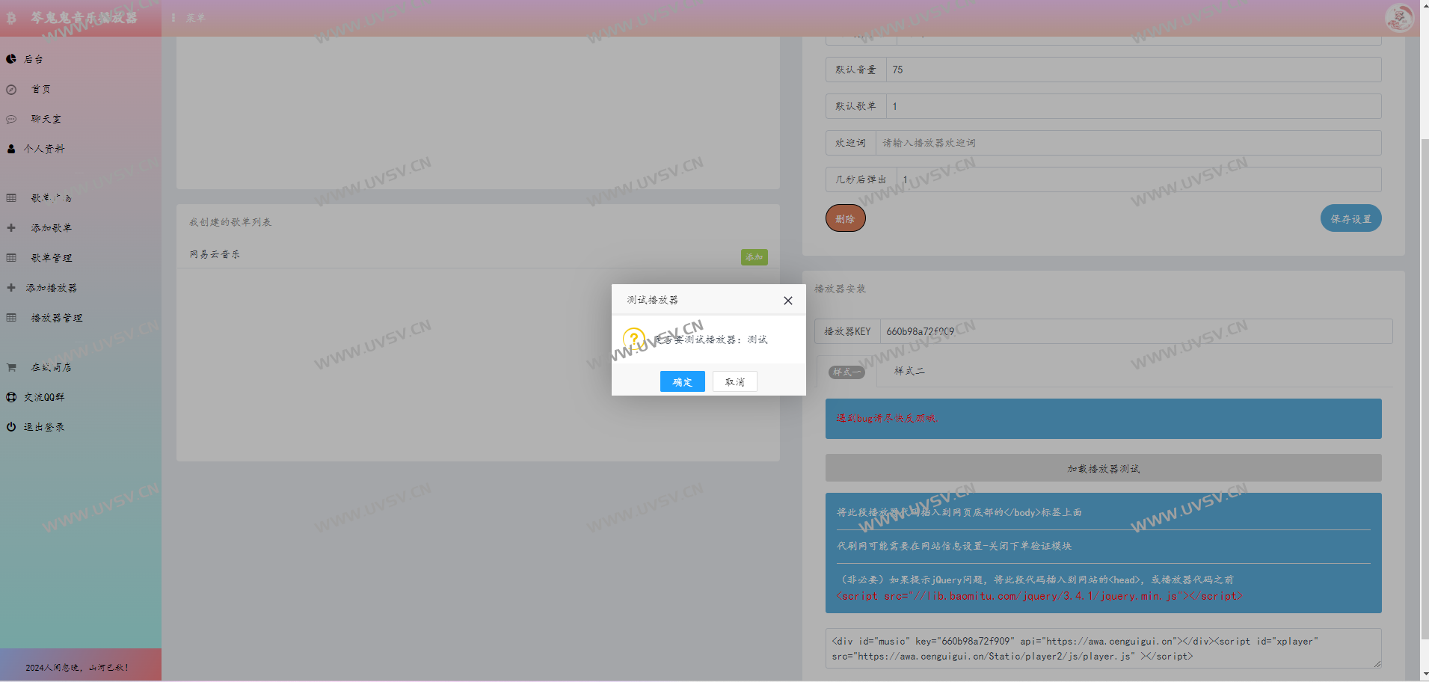Viewport: 1429px width, 682px height.
Task: Click the 欢迎词 welcome text input field
Action: click(1128, 143)
